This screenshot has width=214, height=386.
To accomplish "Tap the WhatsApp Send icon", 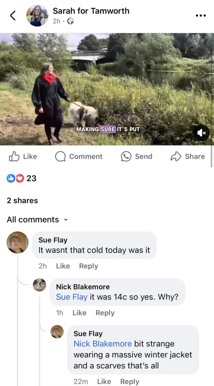I will (126, 156).
